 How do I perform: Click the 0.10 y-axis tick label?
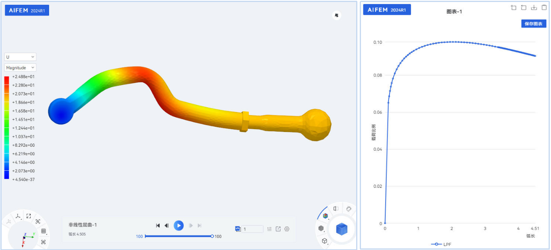(378, 42)
